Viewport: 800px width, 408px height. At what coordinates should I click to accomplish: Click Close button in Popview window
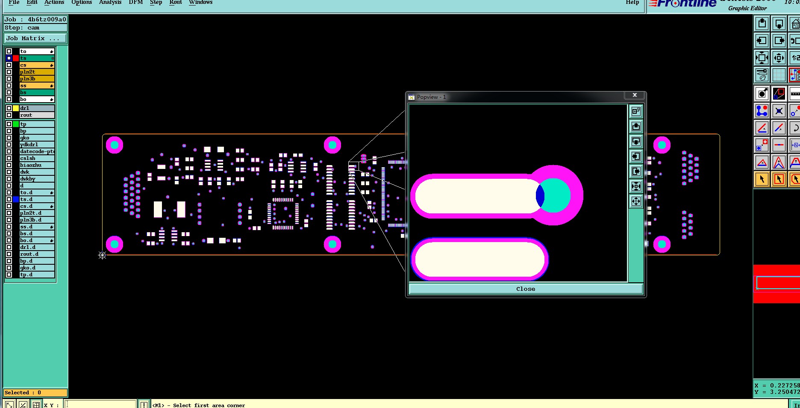click(x=526, y=289)
